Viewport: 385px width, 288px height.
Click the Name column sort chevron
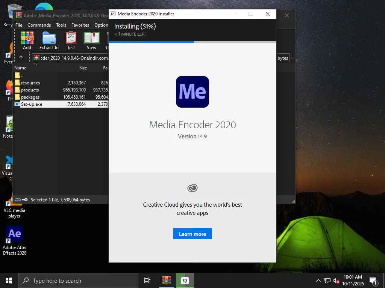pos(35,64)
